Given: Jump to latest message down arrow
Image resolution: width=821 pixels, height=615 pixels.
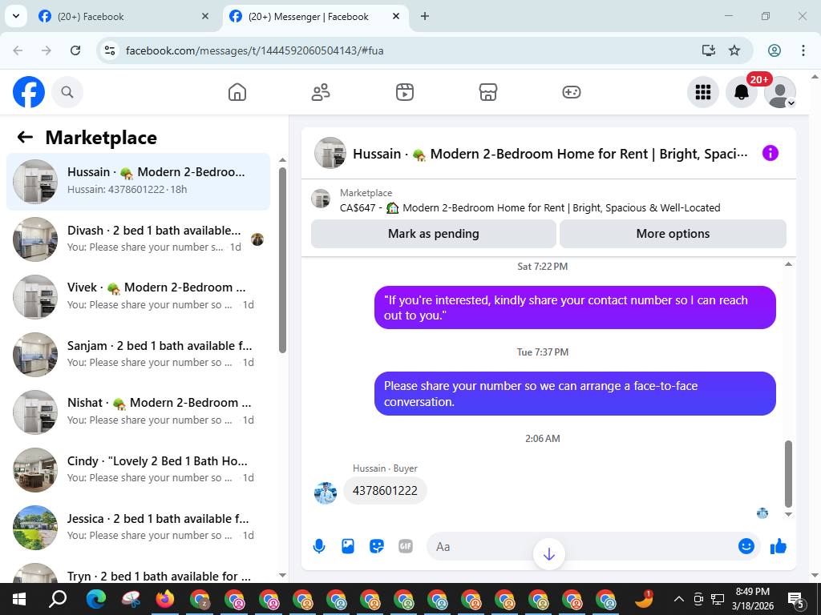Looking at the screenshot, I should pos(548,554).
